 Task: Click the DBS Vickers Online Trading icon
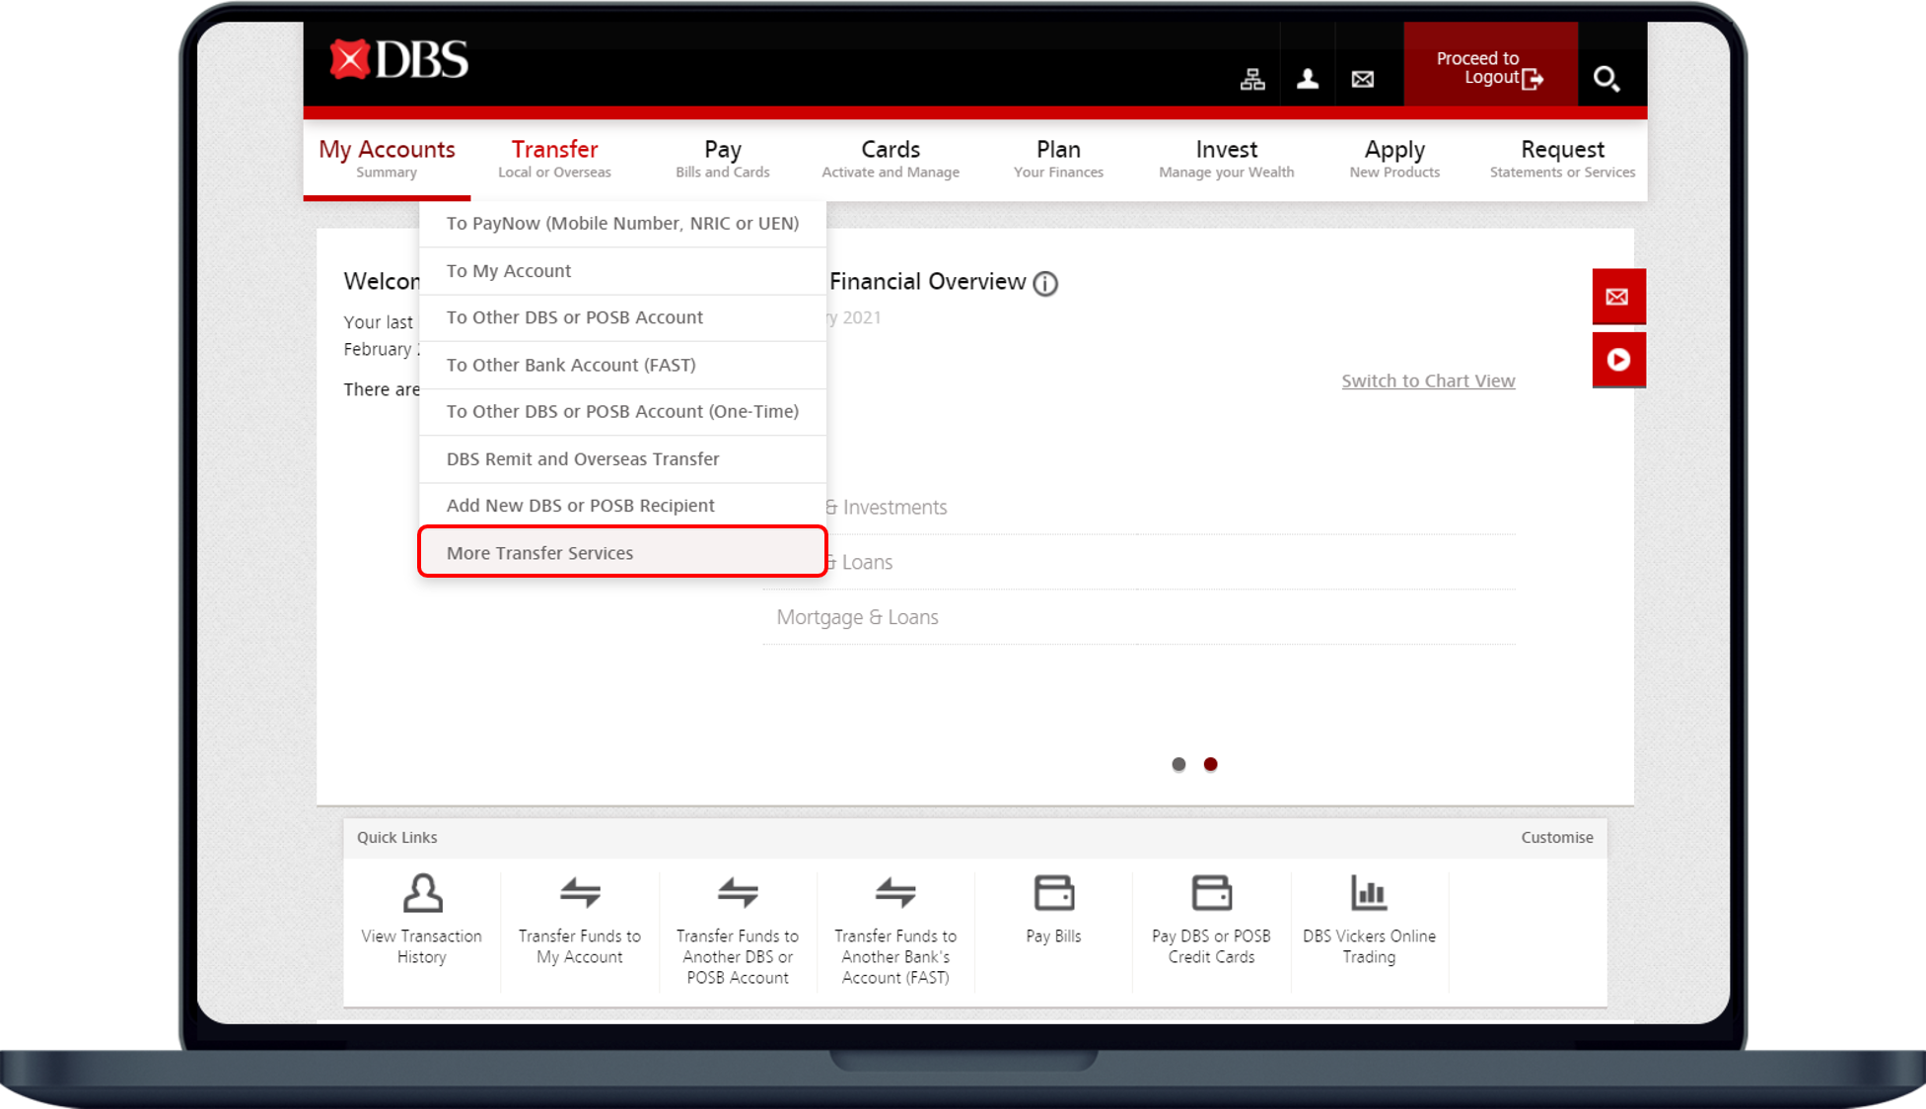click(1369, 892)
